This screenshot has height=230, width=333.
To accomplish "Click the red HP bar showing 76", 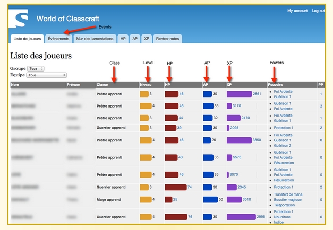I will click(x=175, y=217).
